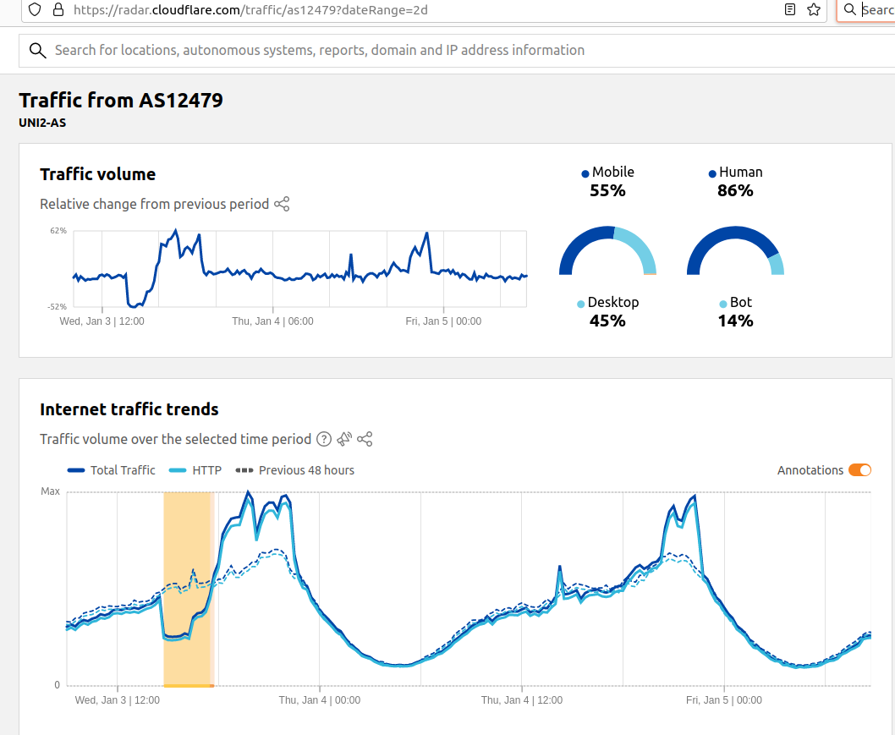This screenshot has height=735, width=895.
Task: Click the 'UNI2-AS' label
Action: tap(42, 123)
